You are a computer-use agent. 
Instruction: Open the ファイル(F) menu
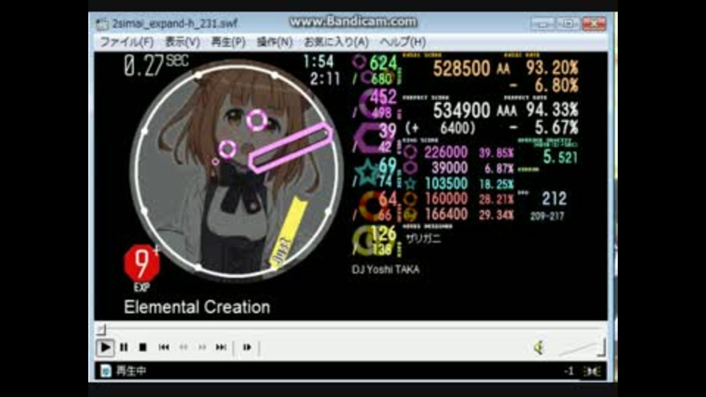(x=126, y=43)
